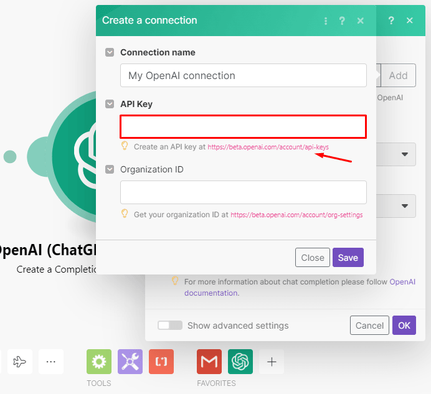The height and width of the screenshot is (394, 431).
Task: Select the Gmail favorite icon
Action: coord(209,362)
